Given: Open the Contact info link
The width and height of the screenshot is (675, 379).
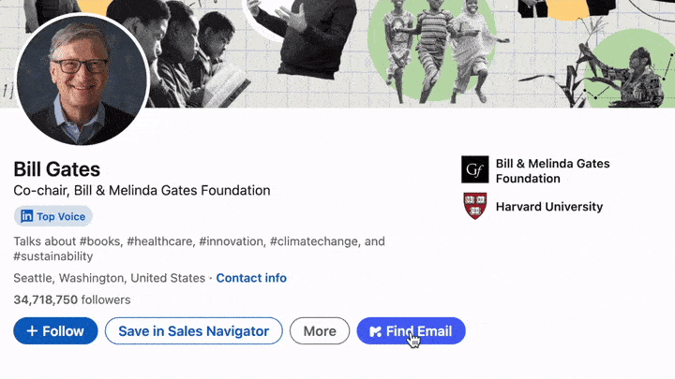Looking at the screenshot, I should [x=251, y=278].
